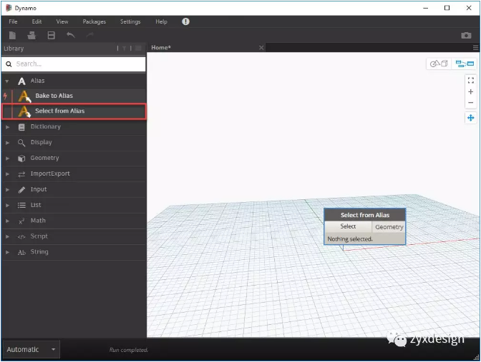Click the Dictionary book icon

coord(21,127)
